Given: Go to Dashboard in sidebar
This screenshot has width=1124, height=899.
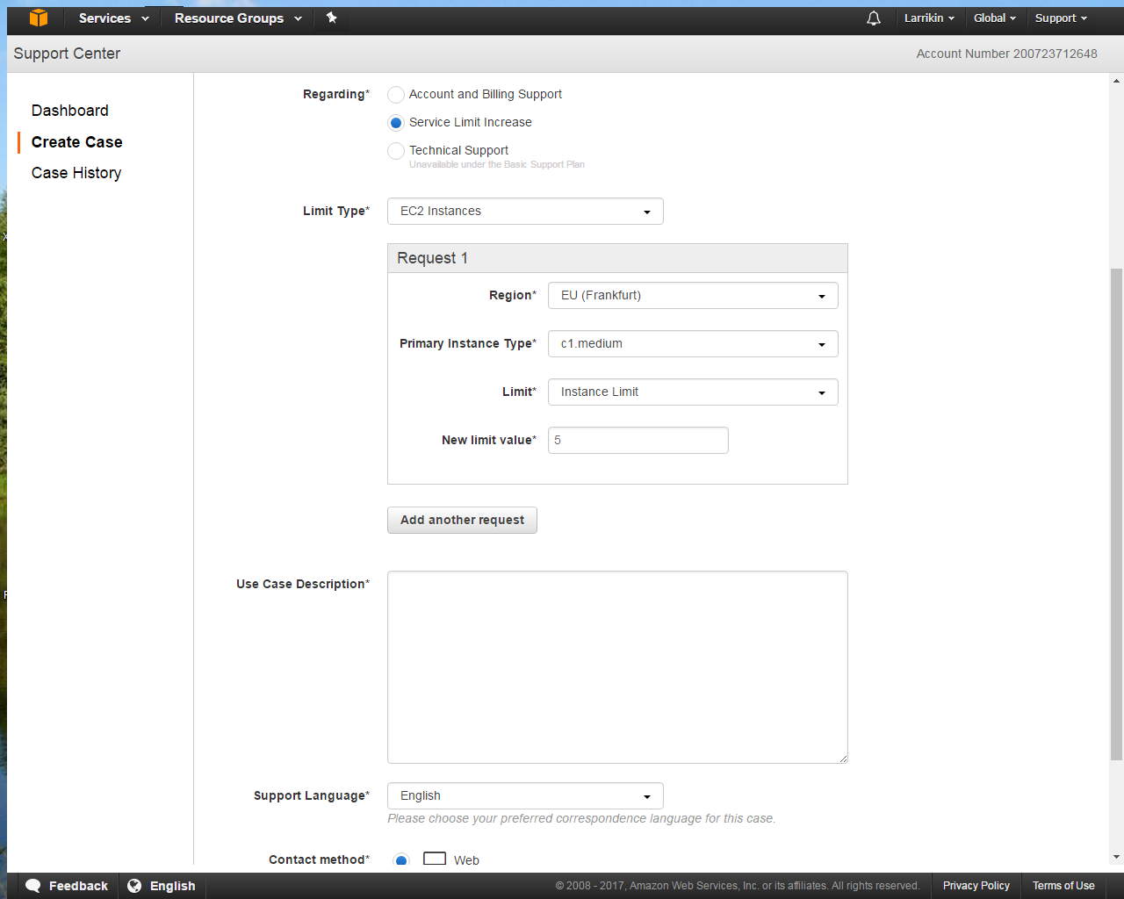Looking at the screenshot, I should (70, 111).
